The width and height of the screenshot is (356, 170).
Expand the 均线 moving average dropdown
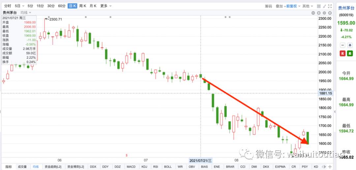tap(26, 13)
